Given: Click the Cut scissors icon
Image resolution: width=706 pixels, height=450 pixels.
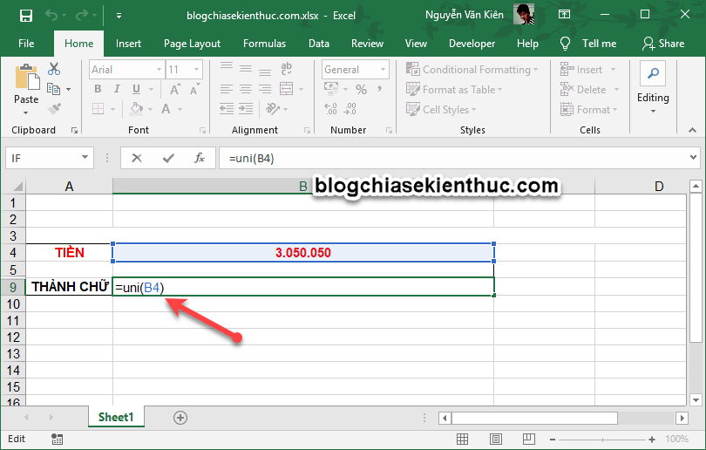Looking at the screenshot, I should click(x=54, y=69).
